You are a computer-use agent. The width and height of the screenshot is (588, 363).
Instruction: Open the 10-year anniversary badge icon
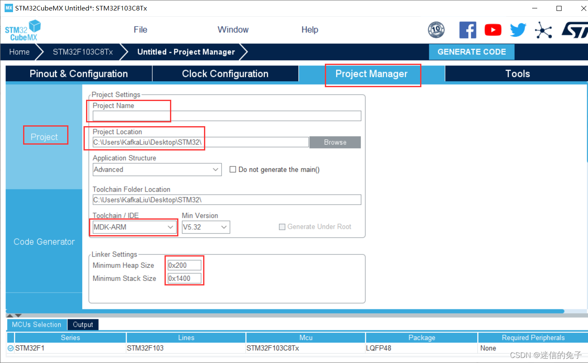pos(436,30)
